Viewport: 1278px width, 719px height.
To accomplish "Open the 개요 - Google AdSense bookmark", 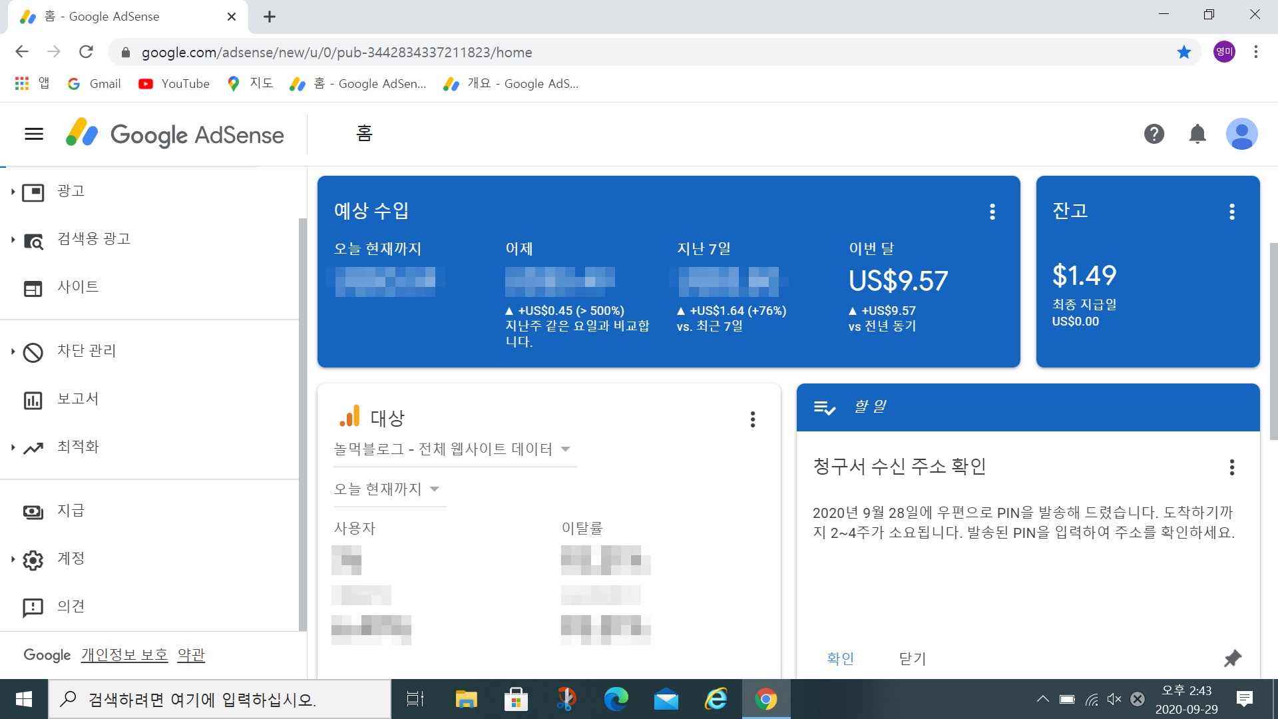I will tap(511, 84).
